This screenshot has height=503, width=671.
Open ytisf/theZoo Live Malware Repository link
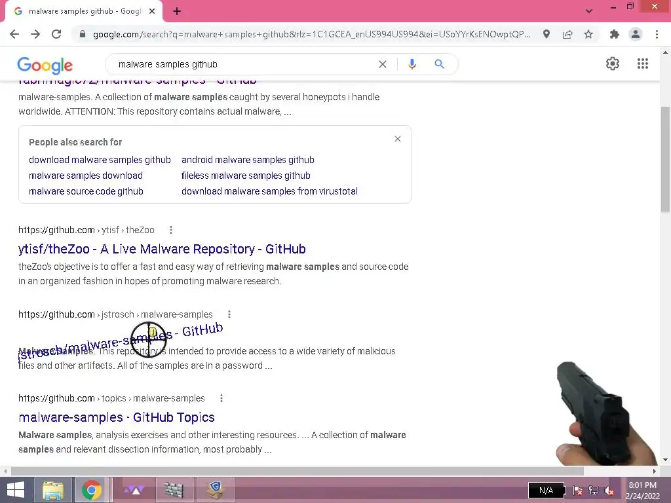162,249
